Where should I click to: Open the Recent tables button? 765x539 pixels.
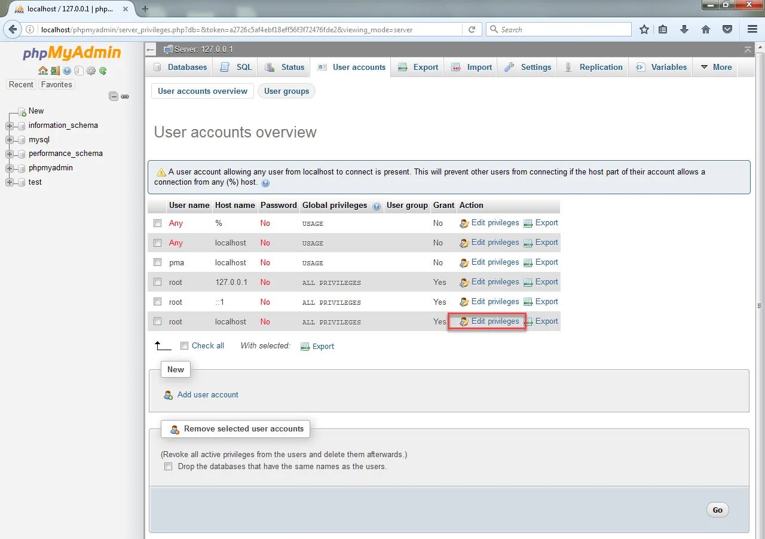coord(21,85)
